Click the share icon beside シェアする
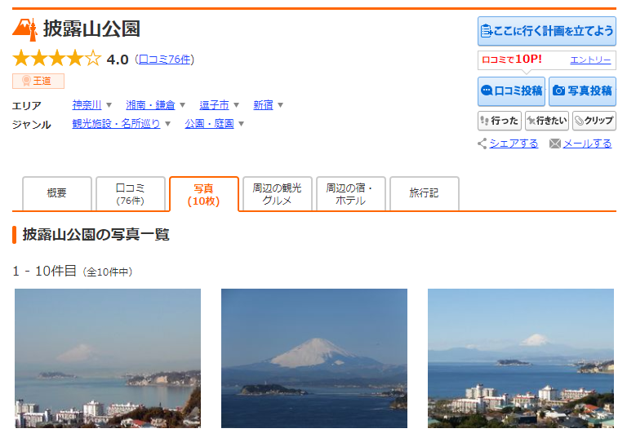This screenshot has width=627, height=433. (x=482, y=144)
